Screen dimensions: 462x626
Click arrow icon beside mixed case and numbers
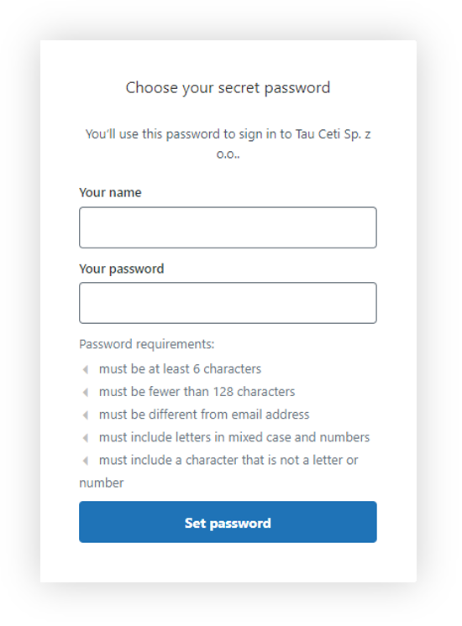click(x=86, y=438)
